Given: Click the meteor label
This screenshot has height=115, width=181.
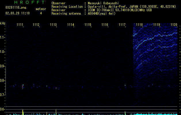Looking at the screenshot, I should coord(41,9).
